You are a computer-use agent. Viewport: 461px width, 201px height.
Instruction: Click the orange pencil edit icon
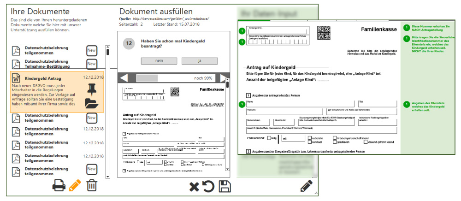75,185
